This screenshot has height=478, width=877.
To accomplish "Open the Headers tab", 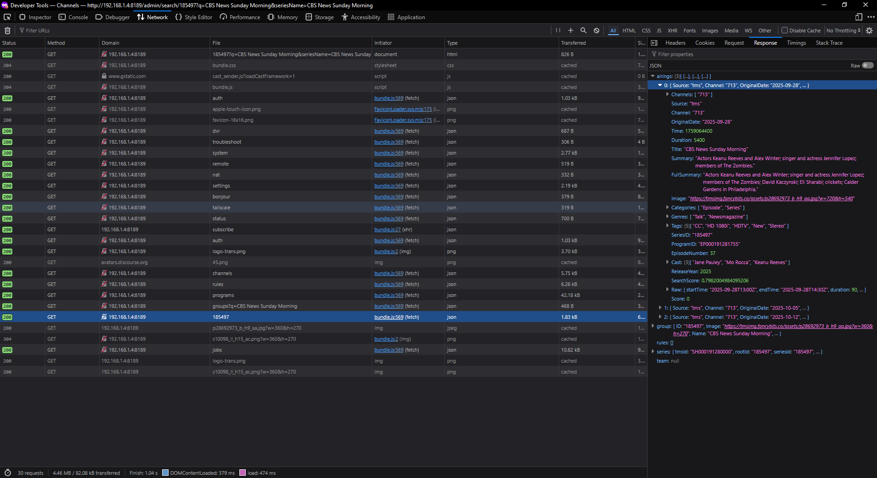I will [x=675, y=43].
